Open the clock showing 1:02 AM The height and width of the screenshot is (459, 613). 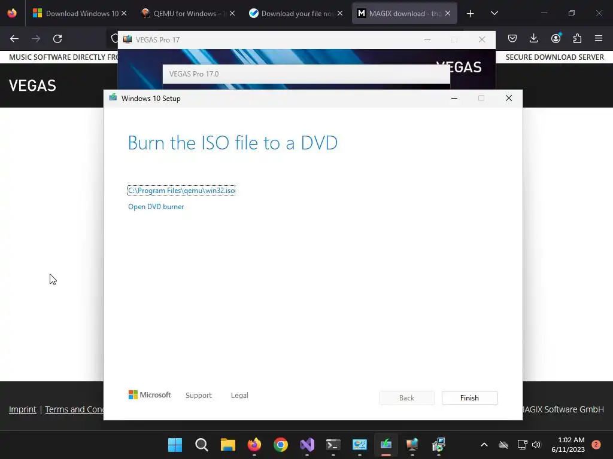(x=568, y=445)
